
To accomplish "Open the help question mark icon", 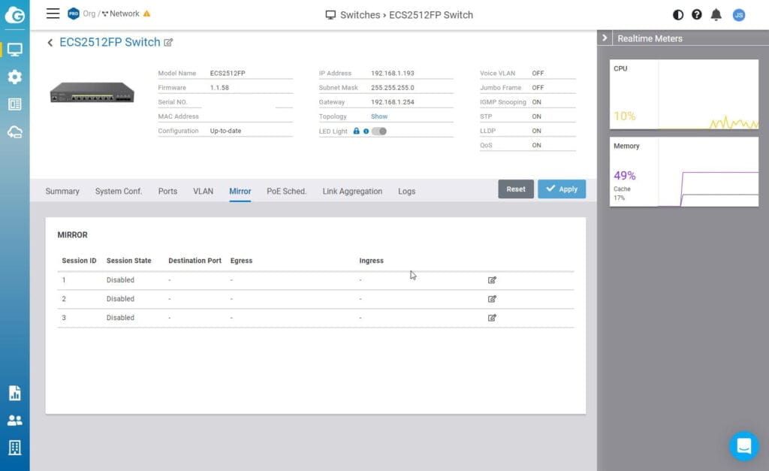I will tap(697, 14).
